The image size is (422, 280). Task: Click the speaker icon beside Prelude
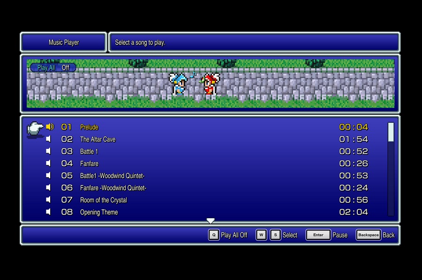point(50,127)
